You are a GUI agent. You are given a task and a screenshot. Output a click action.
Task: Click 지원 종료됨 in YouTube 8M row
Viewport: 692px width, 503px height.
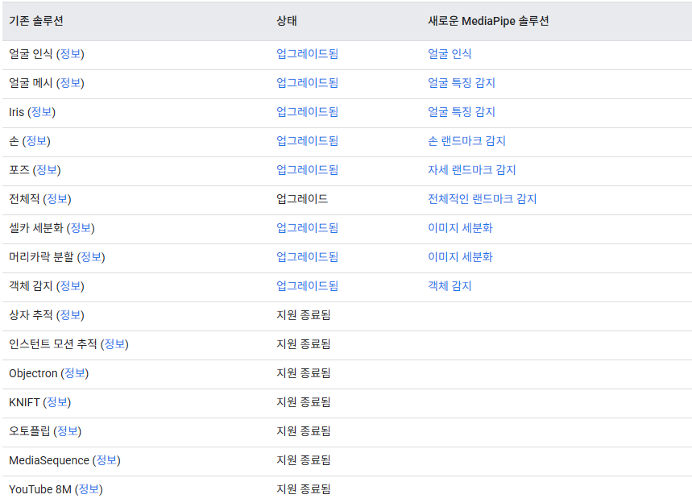pyautogui.click(x=304, y=489)
